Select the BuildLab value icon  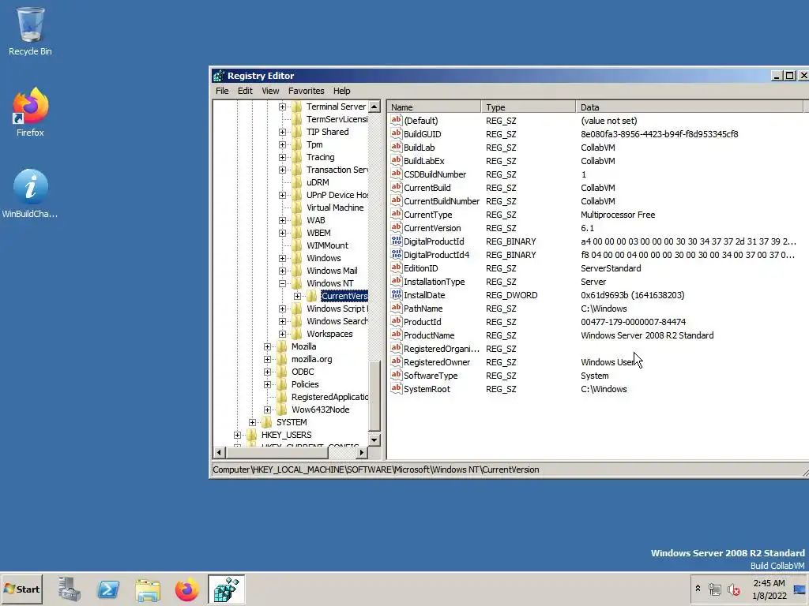coord(397,147)
